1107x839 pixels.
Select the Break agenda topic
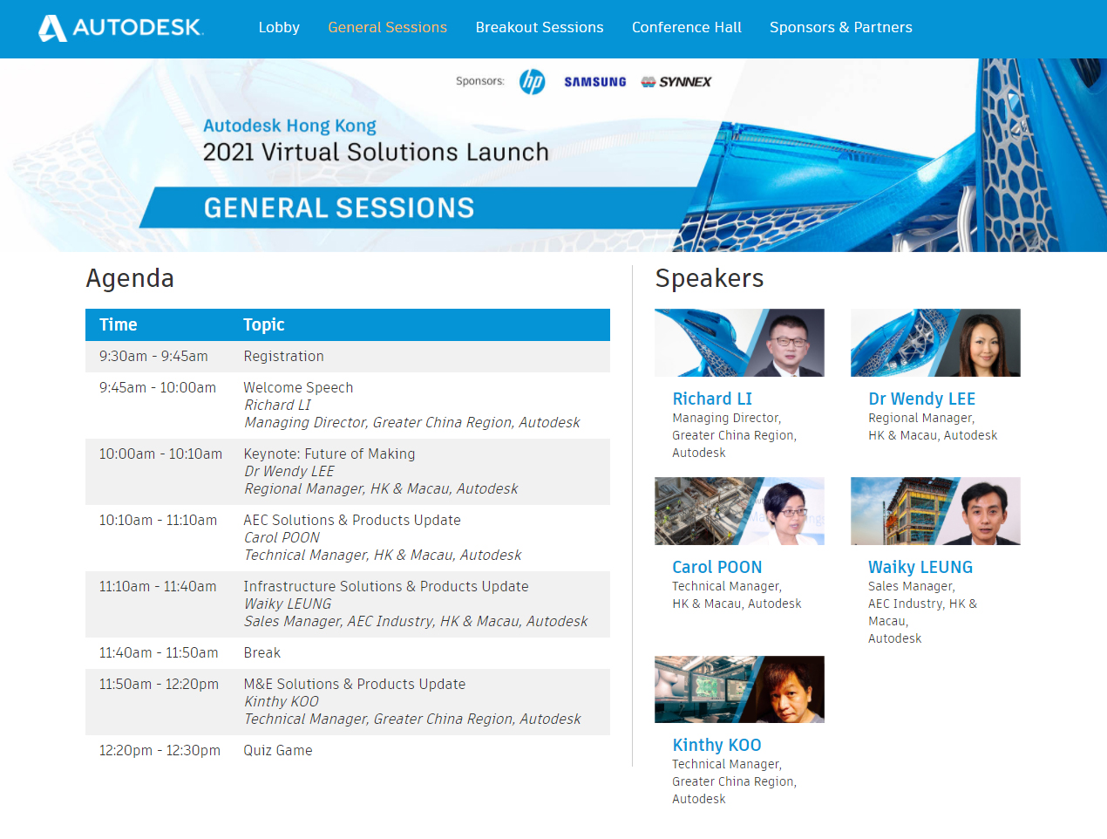pos(262,652)
